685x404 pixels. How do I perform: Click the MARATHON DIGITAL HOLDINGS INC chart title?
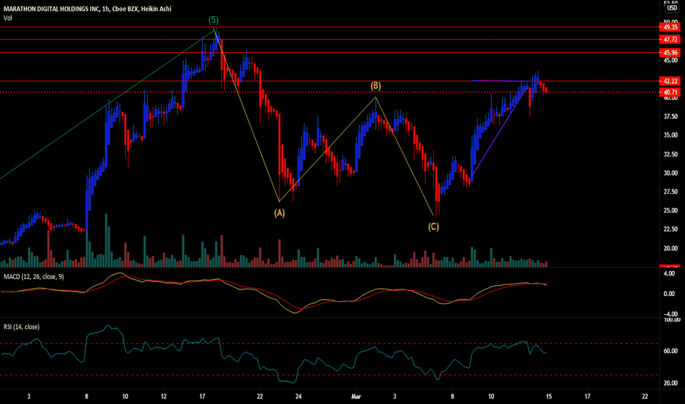[x=87, y=9]
